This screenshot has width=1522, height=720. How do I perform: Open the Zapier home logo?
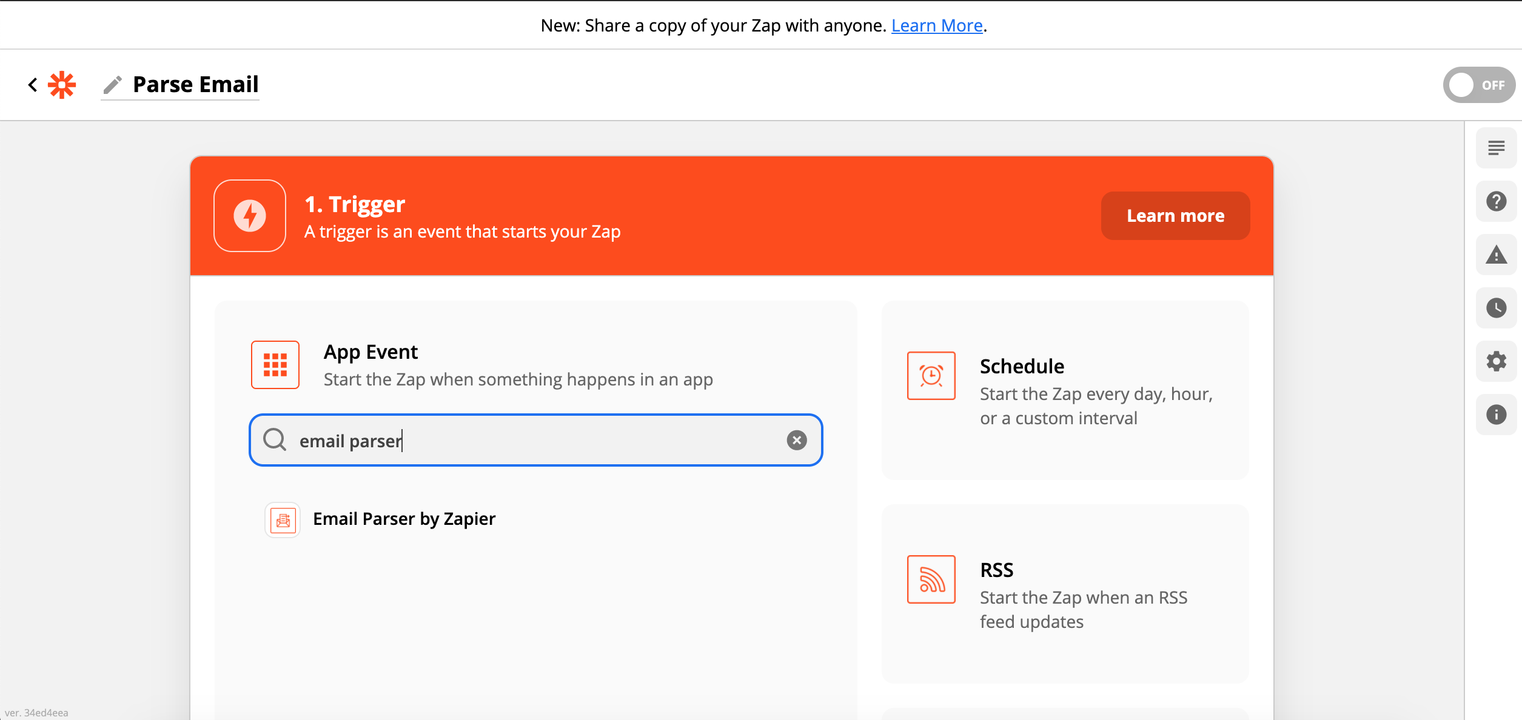62,85
